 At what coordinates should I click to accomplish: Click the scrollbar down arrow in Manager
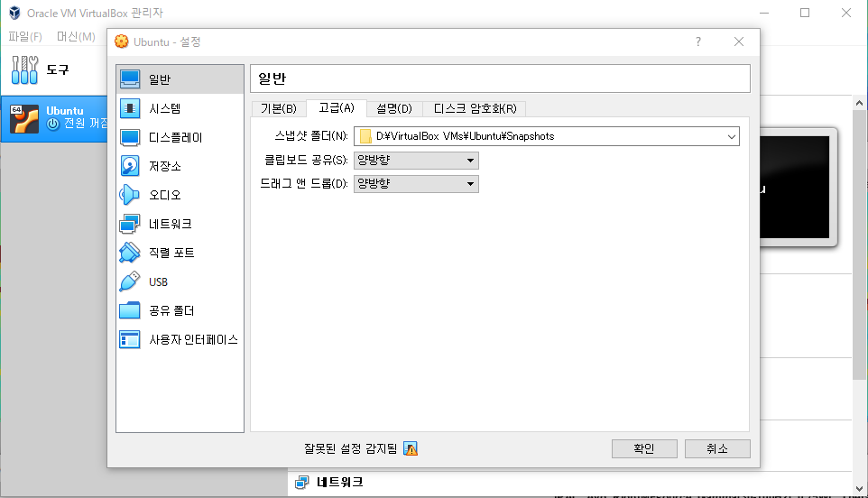859,489
